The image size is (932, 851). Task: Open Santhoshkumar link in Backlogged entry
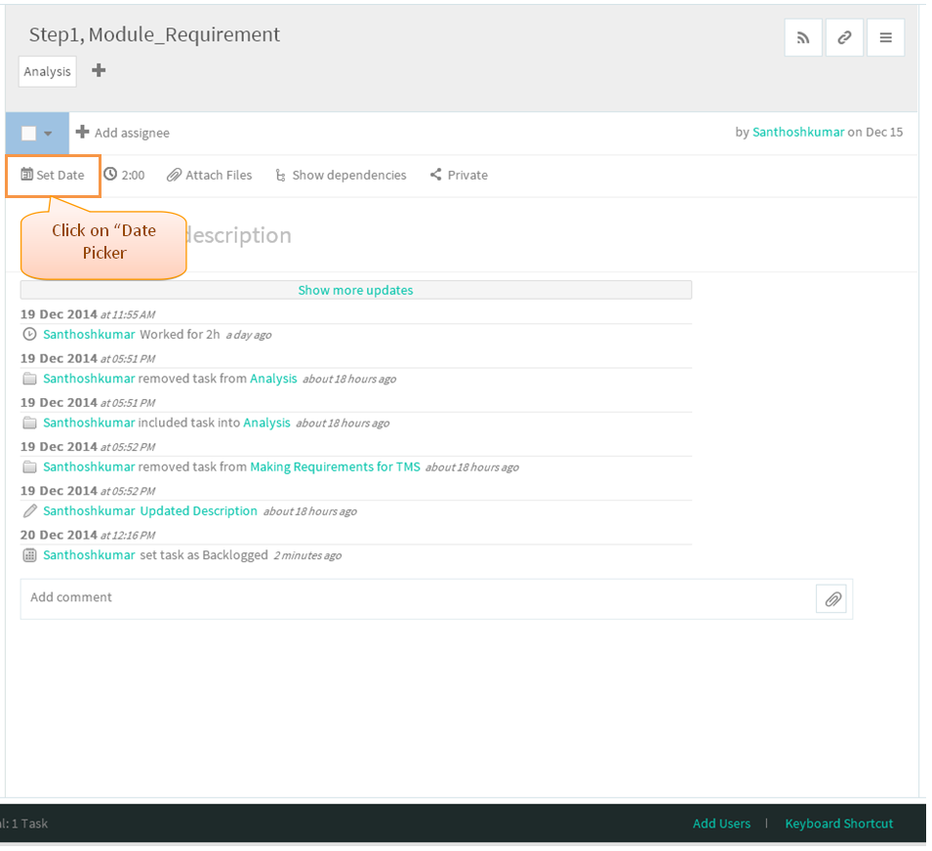[89, 555]
